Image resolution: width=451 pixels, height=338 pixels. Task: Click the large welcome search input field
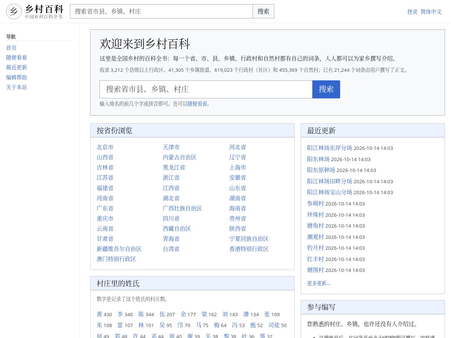click(x=206, y=89)
